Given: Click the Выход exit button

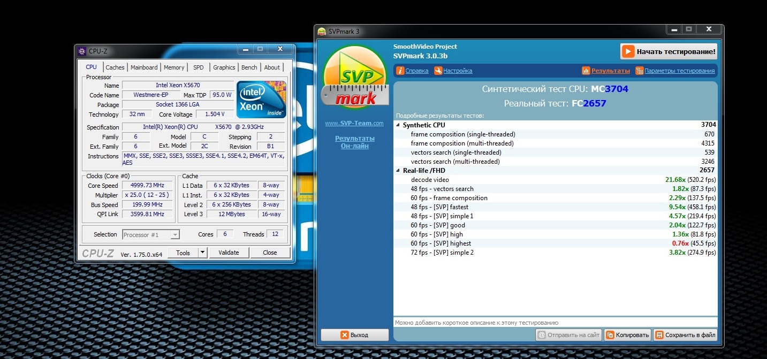Looking at the screenshot, I should click(x=355, y=335).
